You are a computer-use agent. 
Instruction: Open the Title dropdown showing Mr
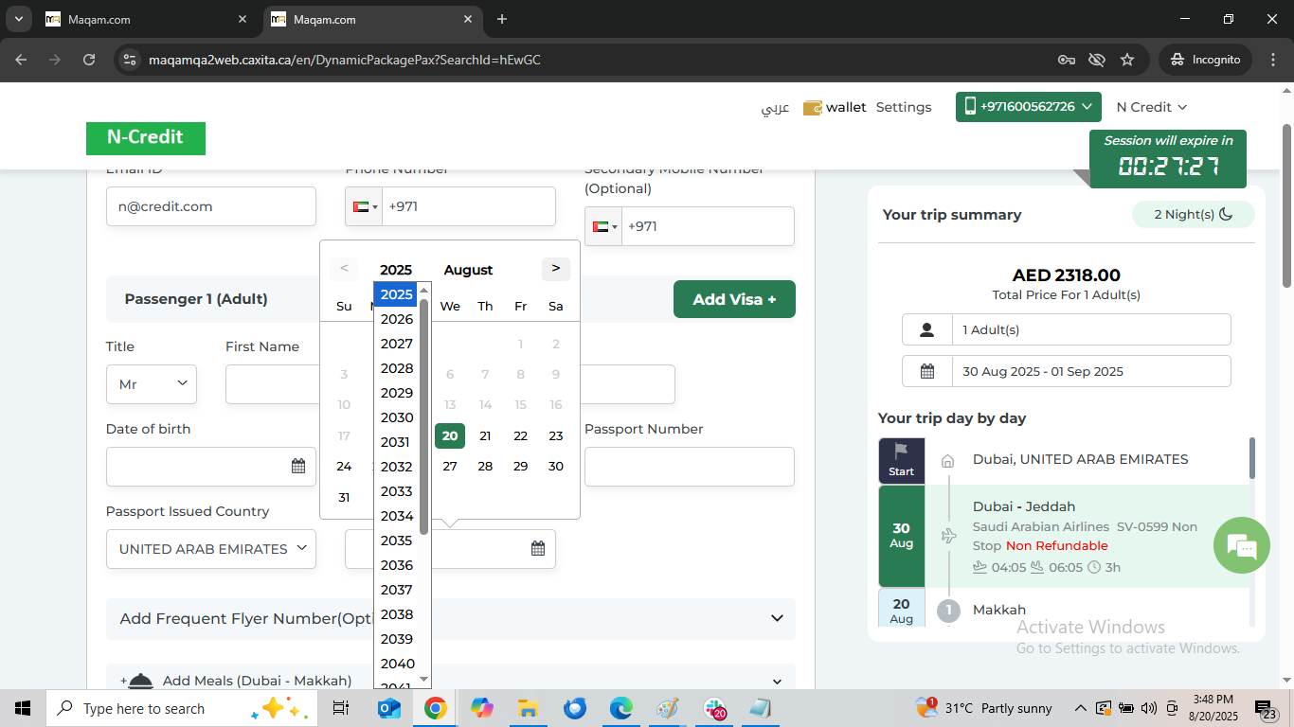(152, 384)
